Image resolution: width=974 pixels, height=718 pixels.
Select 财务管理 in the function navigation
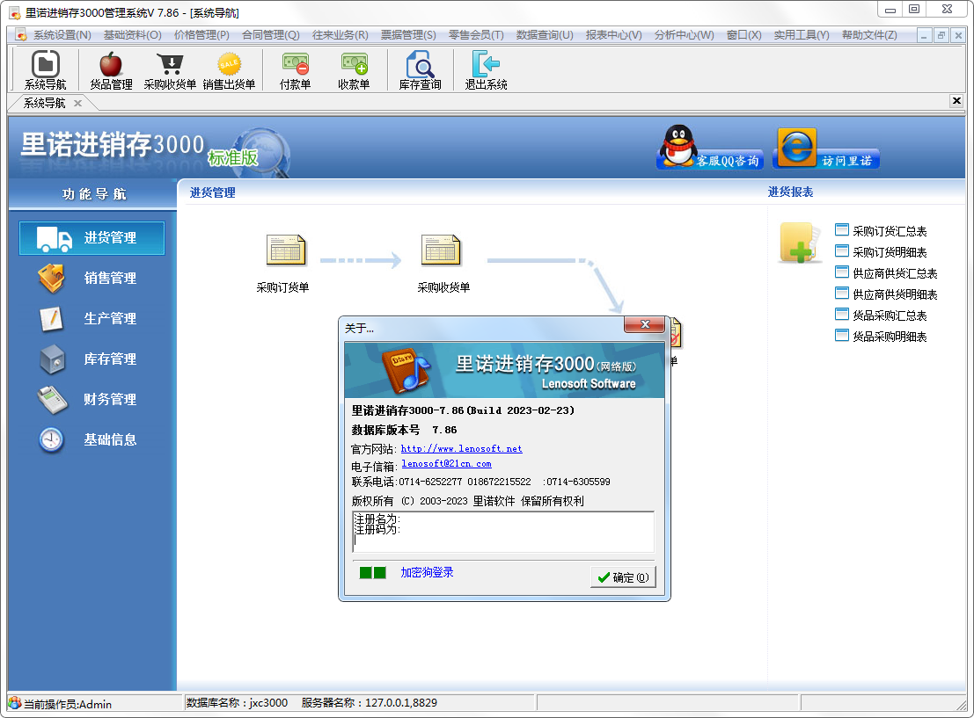pos(92,399)
